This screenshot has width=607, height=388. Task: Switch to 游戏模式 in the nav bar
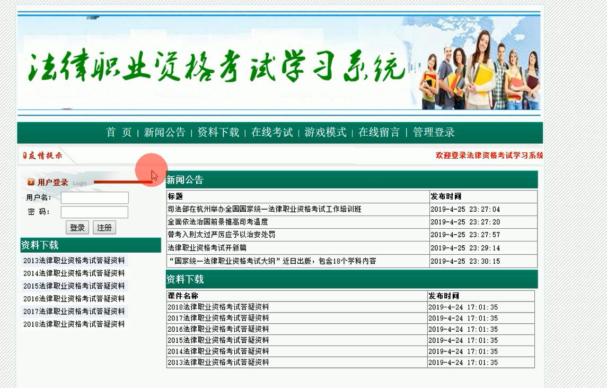click(325, 133)
